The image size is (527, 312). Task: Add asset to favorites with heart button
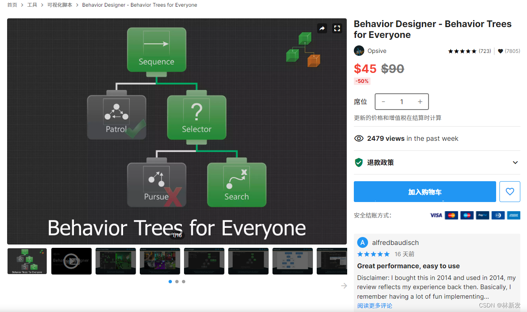coord(510,192)
